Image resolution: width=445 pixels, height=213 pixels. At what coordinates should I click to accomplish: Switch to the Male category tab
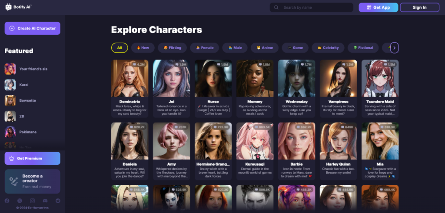pyautogui.click(x=235, y=48)
